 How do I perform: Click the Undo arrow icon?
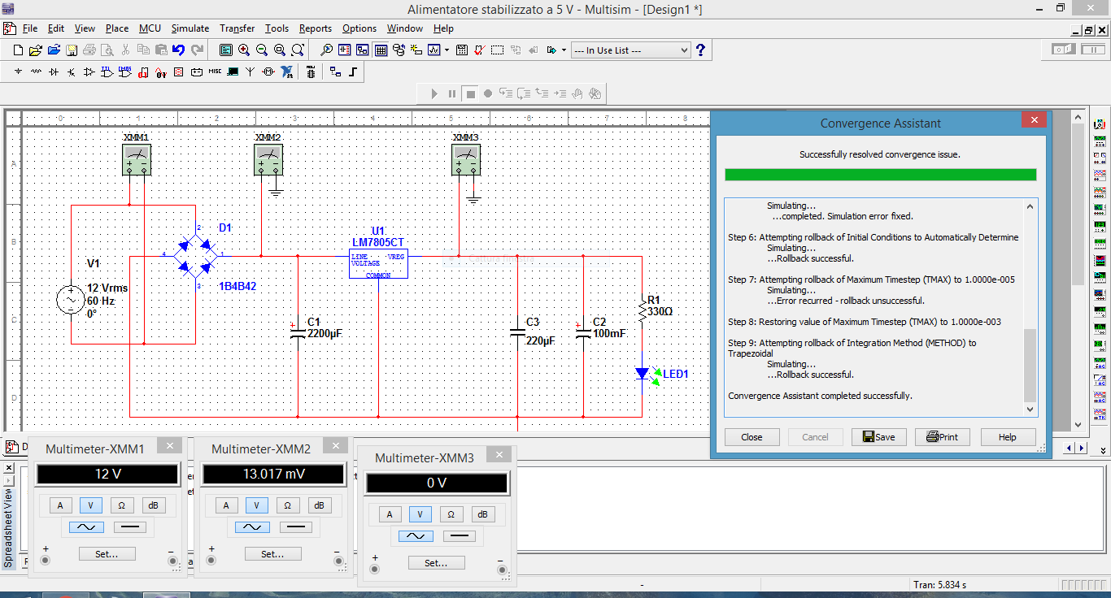pyautogui.click(x=179, y=50)
